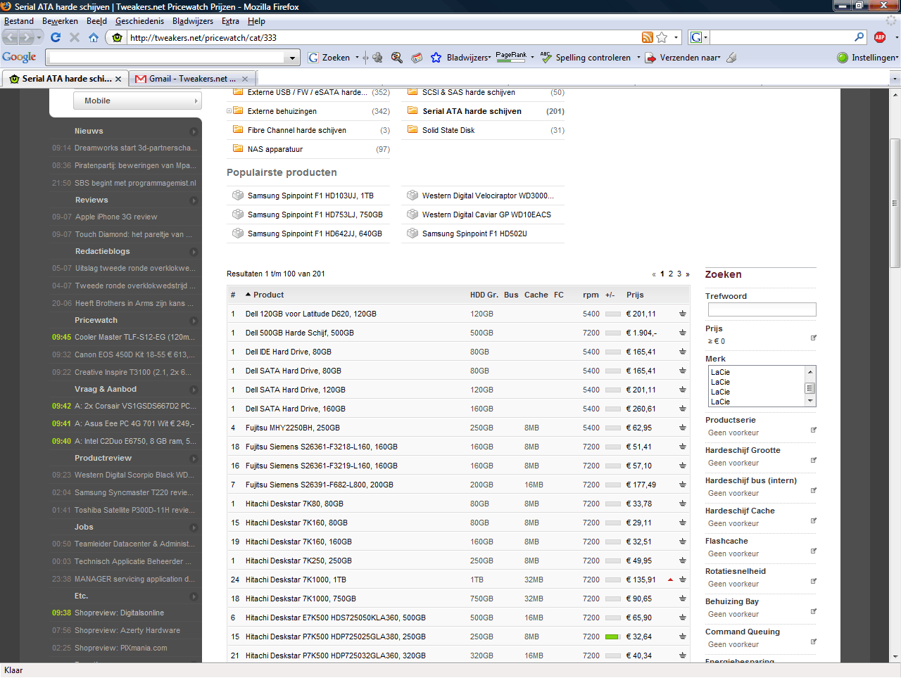This screenshot has height=678, width=901.
Task: Expand the Externe behuizingen category
Action: pos(229,111)
